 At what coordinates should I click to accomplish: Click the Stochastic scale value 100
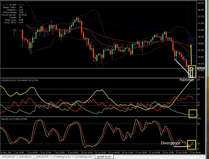click(199, 119)
